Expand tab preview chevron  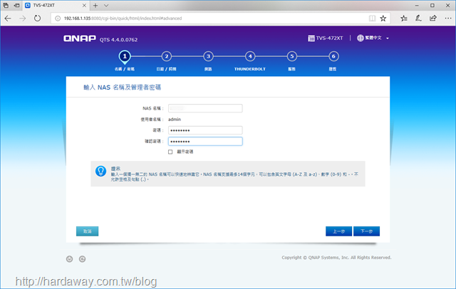[x=106, y=5]
